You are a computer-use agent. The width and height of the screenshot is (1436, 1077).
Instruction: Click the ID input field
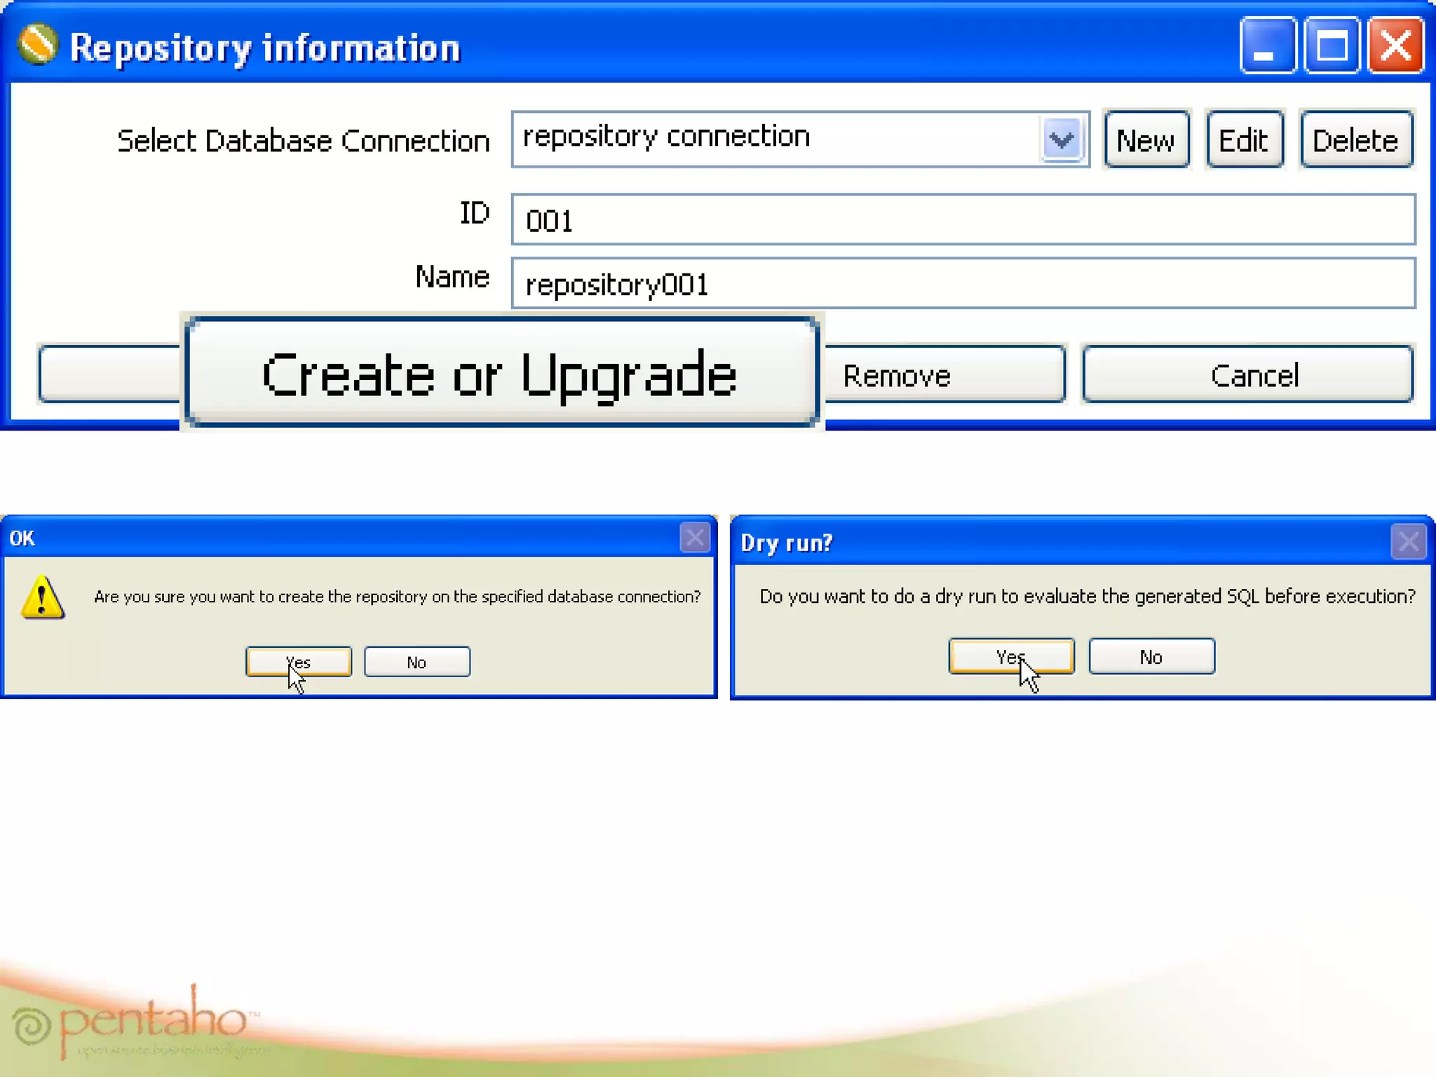click(x=962, y=220)
